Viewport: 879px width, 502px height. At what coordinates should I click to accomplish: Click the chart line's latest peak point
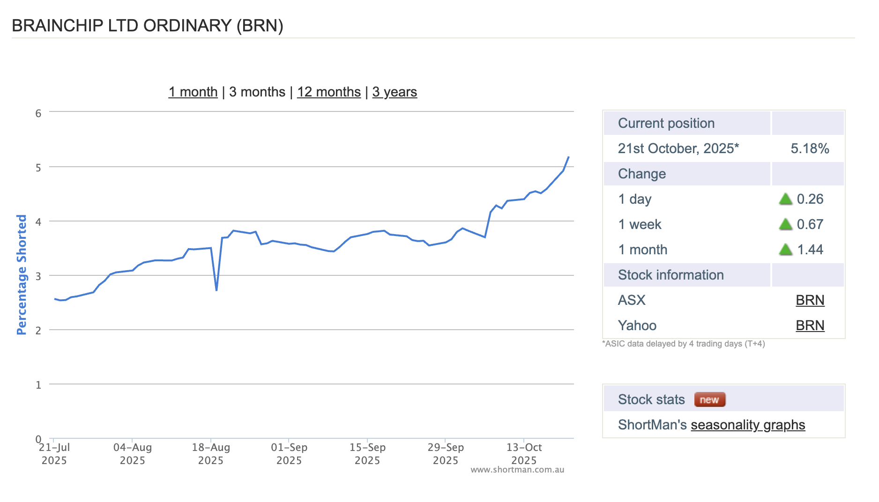point(568,157)
